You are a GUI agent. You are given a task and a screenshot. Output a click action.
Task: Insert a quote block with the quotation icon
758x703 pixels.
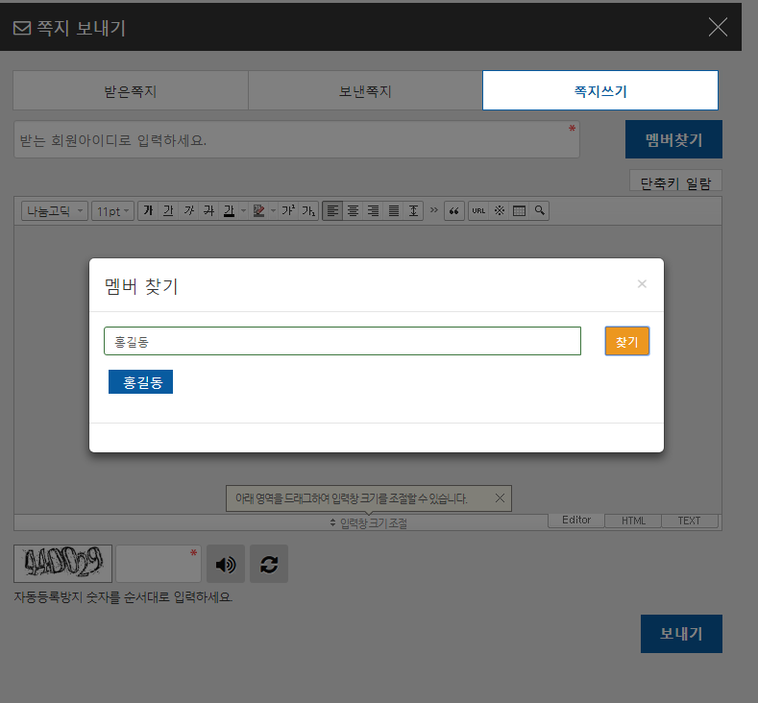(x=453, y=210)
